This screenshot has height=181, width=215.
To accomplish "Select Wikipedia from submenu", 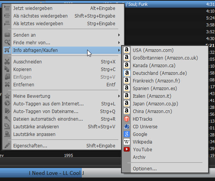I will [x=165, y=142].
